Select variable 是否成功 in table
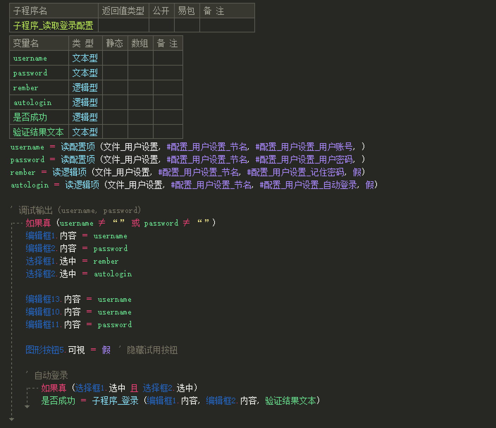 click(x=30, y=117)
